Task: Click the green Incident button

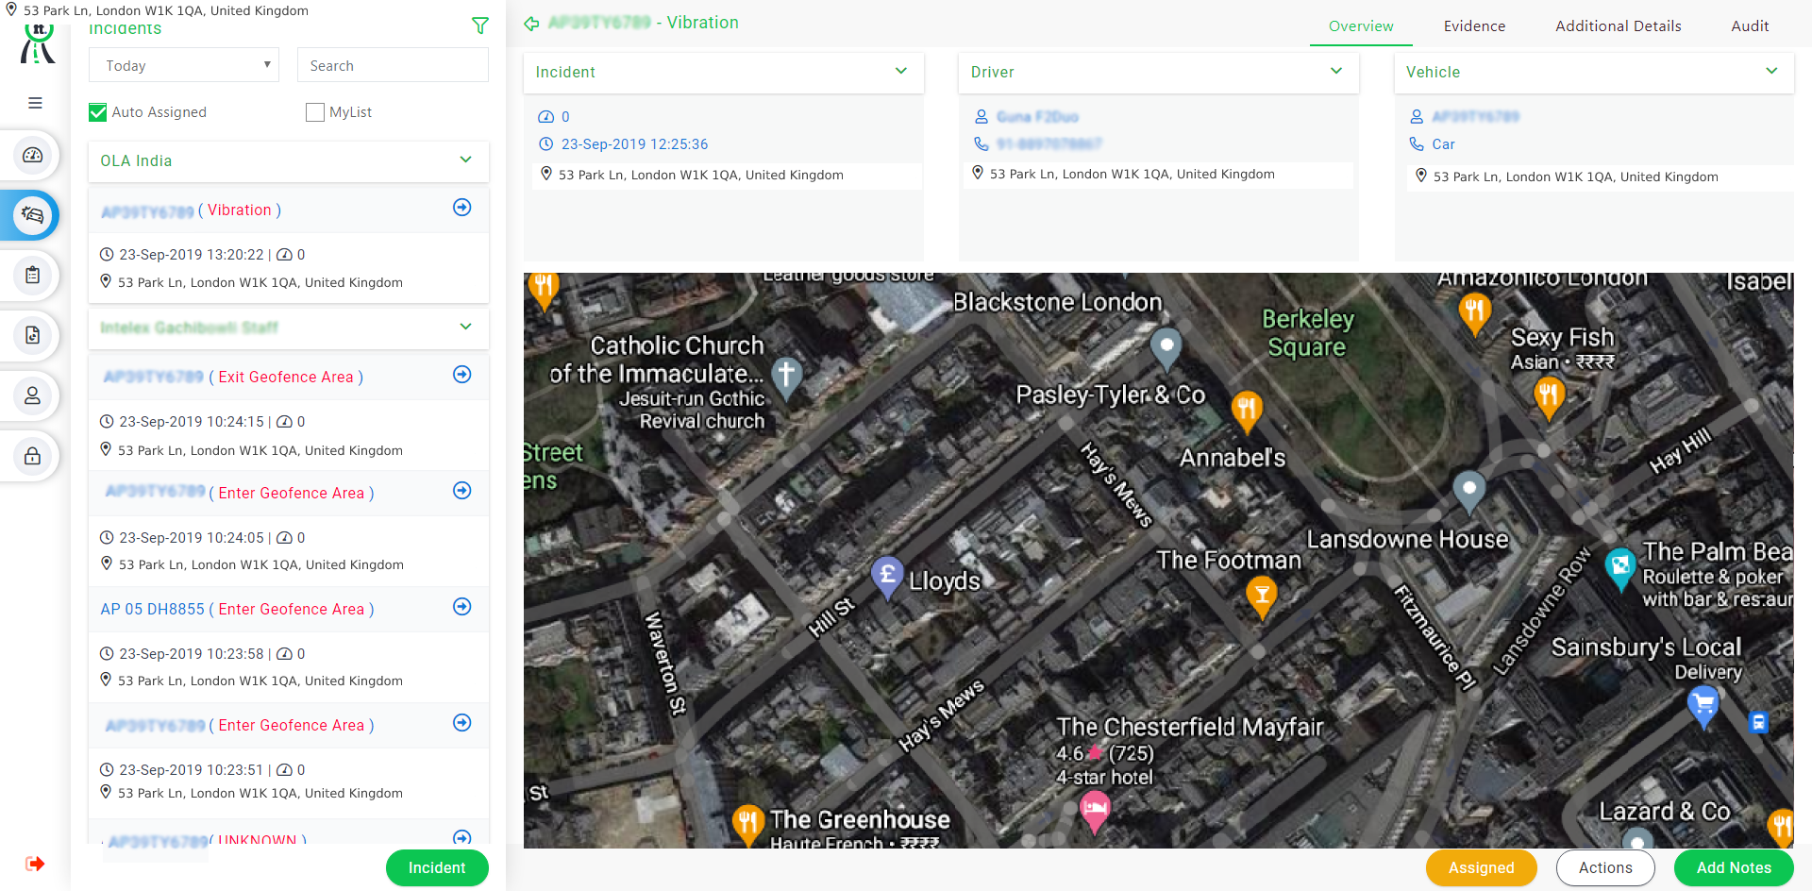Action: click(x=437, y=867)
